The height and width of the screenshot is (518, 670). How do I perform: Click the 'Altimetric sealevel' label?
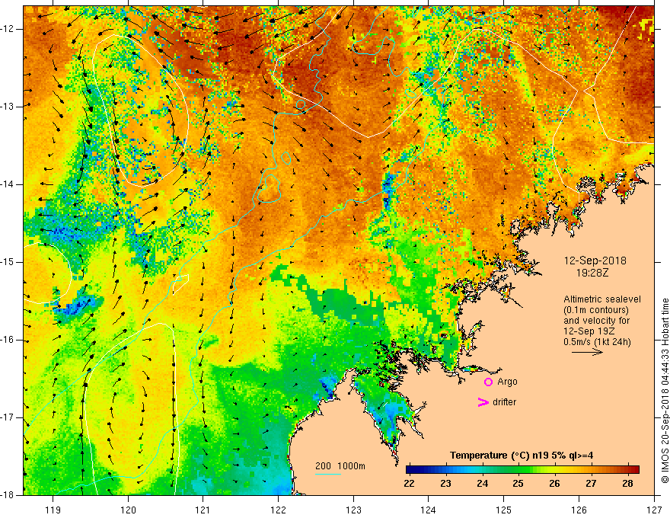click(x=602, y=299)
